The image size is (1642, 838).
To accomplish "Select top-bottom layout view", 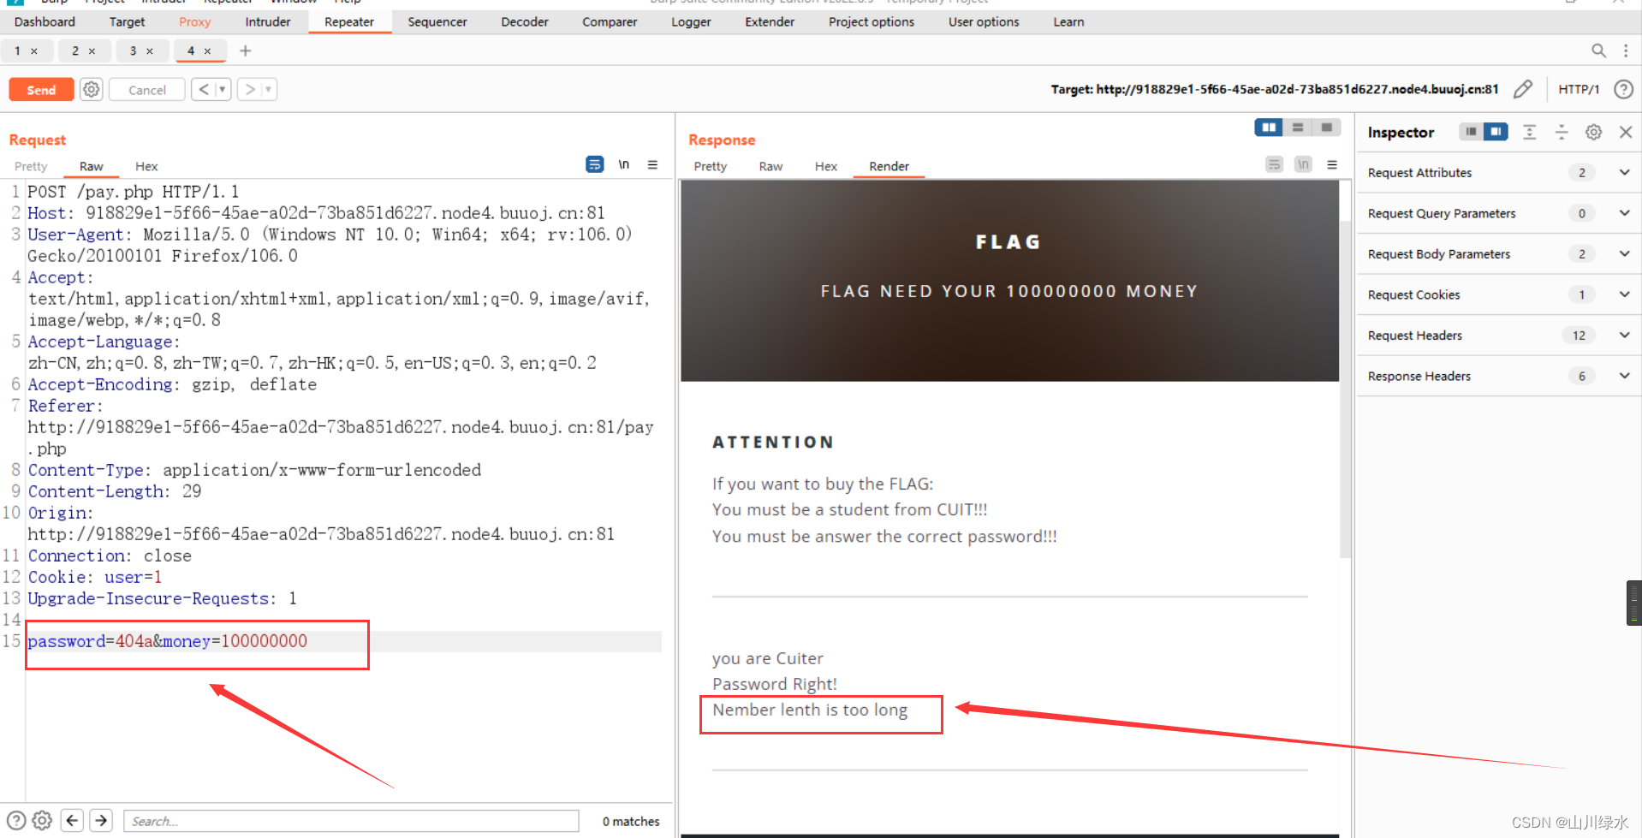I will coord(1298,128).
